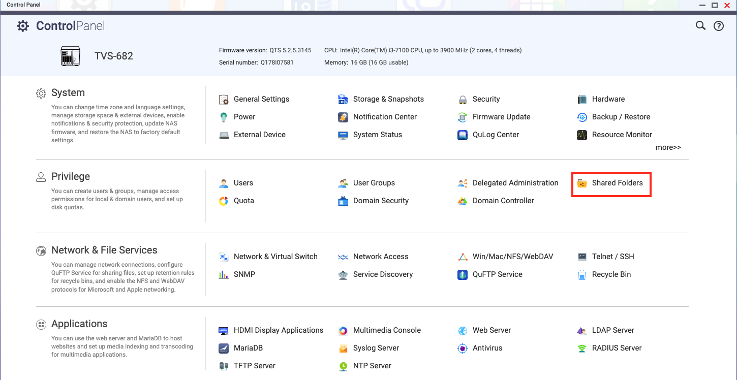Open the Applications category heading

click(x=79, y=324)
